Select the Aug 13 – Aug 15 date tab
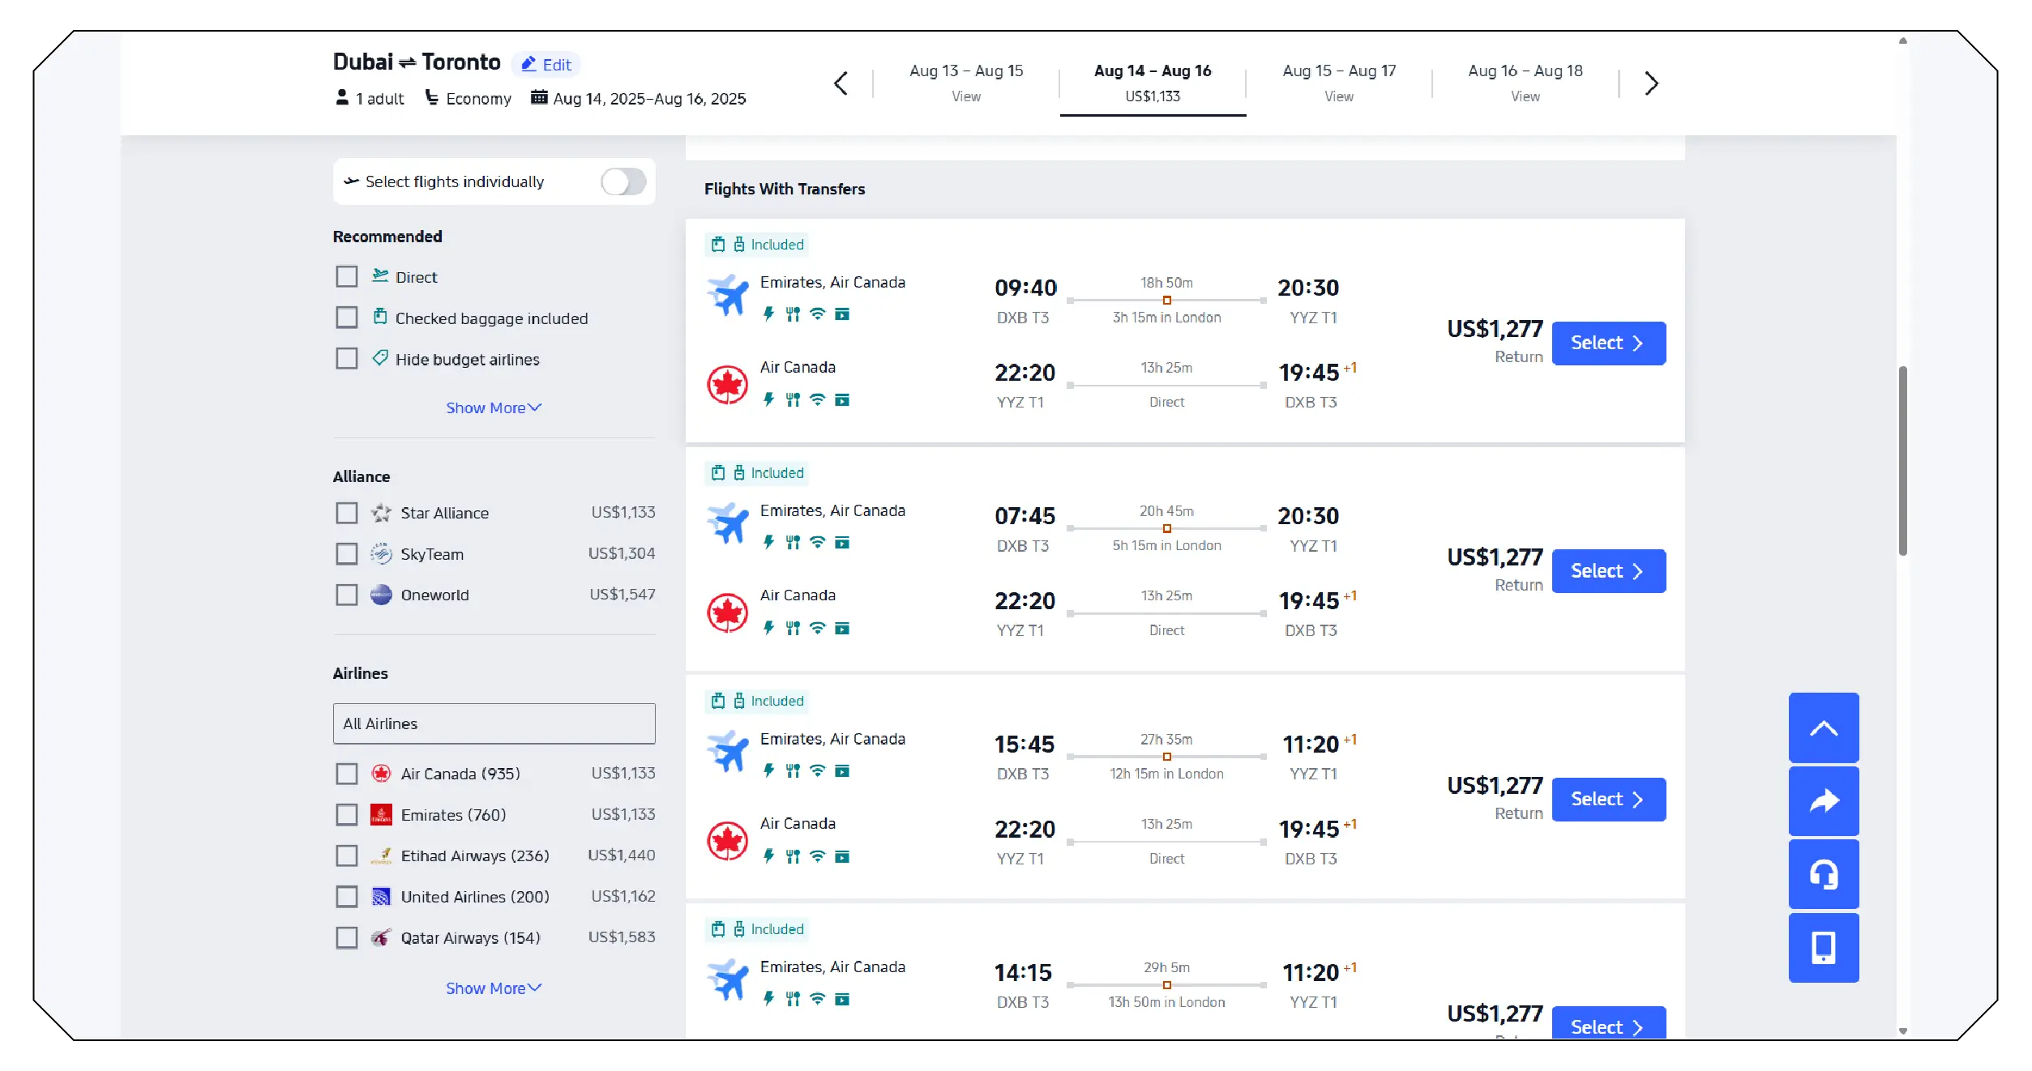The height and width of the screenshot is (1071, 2032). pyautogui.click(x=966, y=81)
